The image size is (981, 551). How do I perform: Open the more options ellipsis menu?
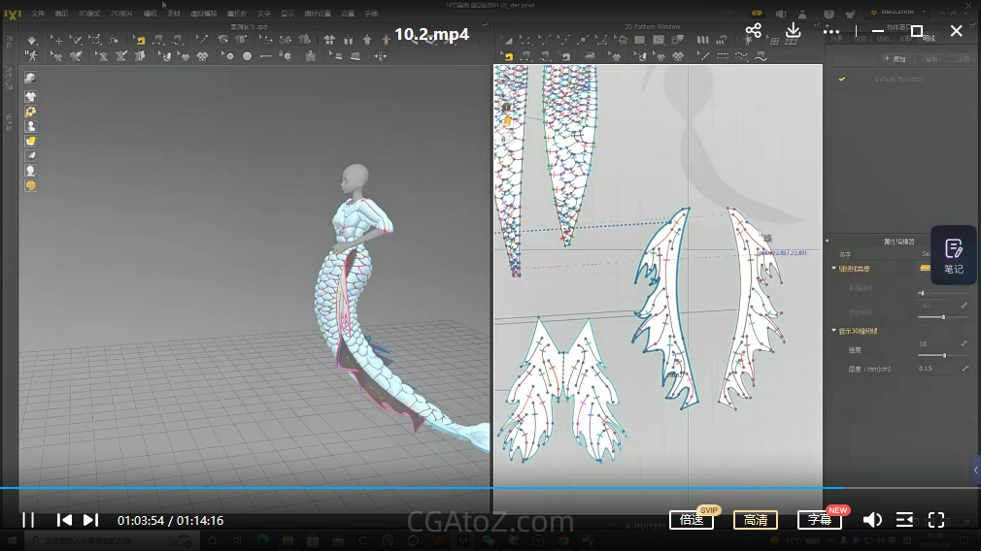tap(831, 31)
